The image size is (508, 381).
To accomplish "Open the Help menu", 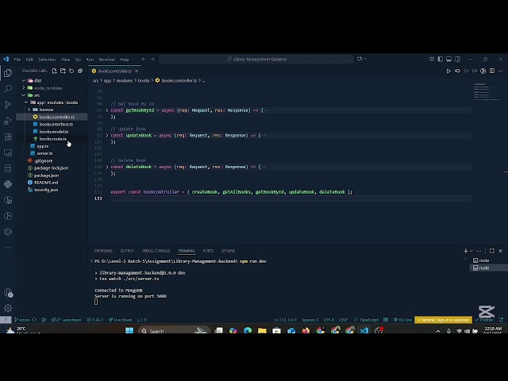I will [x=125, y=60].
